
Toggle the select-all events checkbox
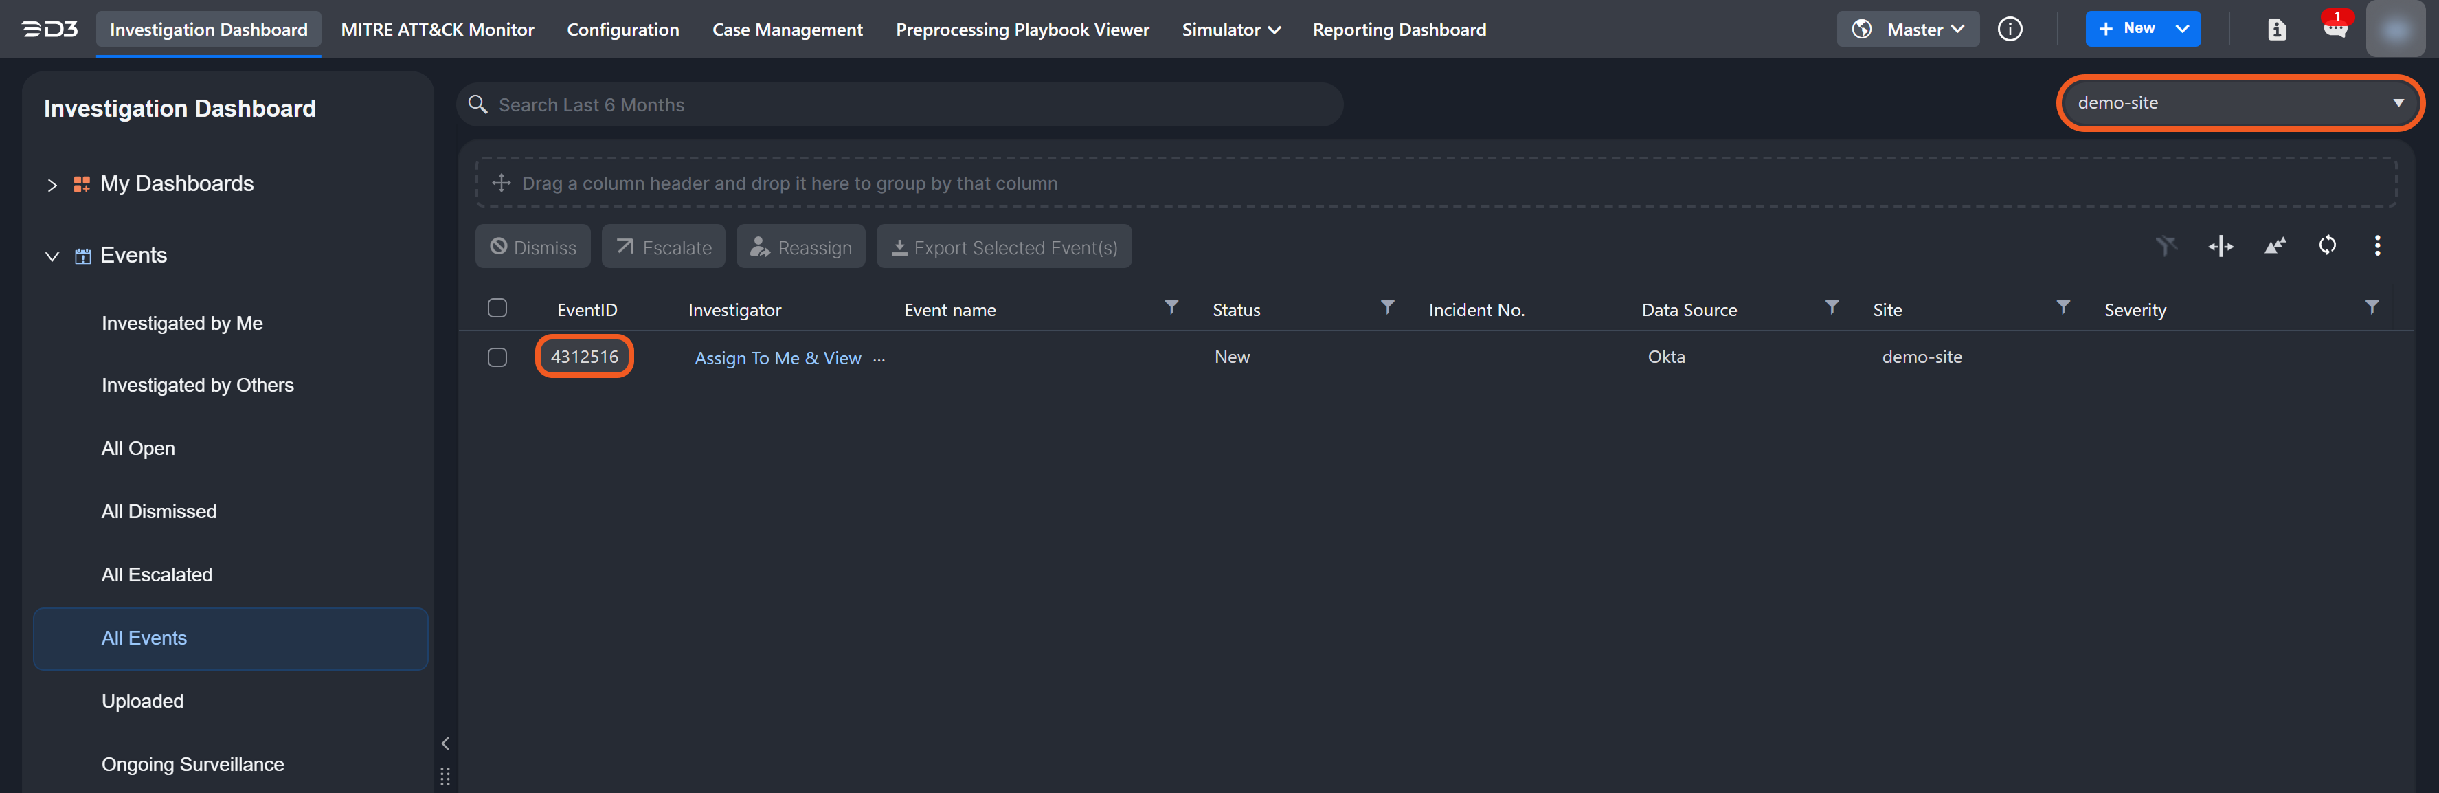click(497, 308)
